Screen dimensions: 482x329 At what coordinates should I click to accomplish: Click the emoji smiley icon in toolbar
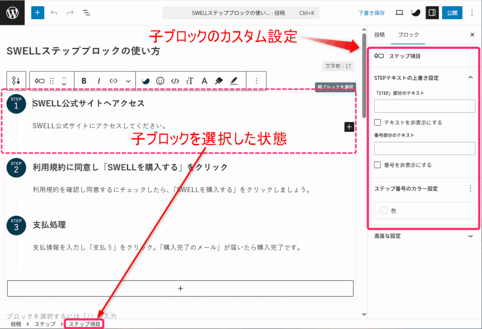tap(160, 81)
